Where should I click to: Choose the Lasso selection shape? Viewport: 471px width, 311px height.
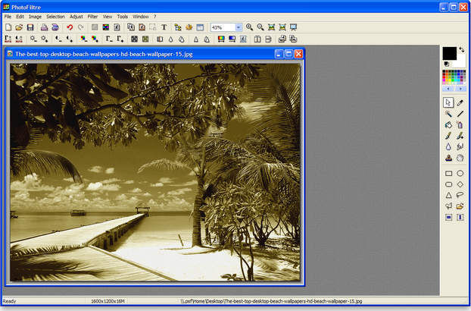[460, 195]
